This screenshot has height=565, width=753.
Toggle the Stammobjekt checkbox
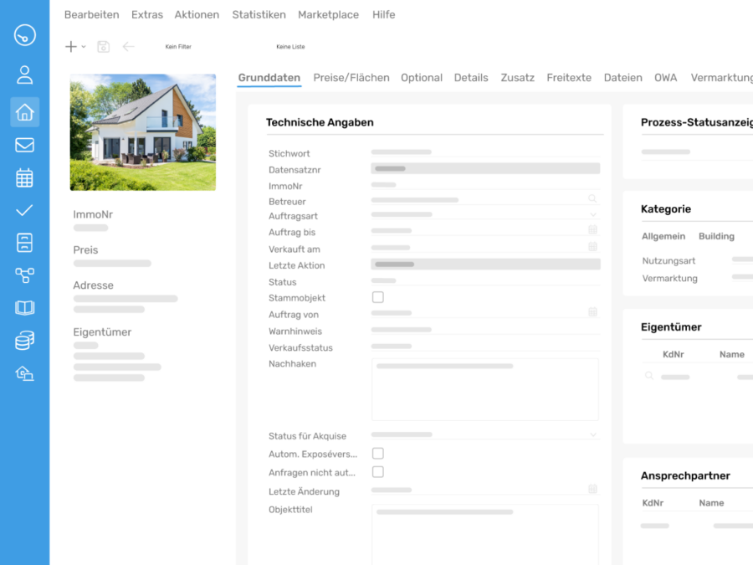[x=377, y=296]
